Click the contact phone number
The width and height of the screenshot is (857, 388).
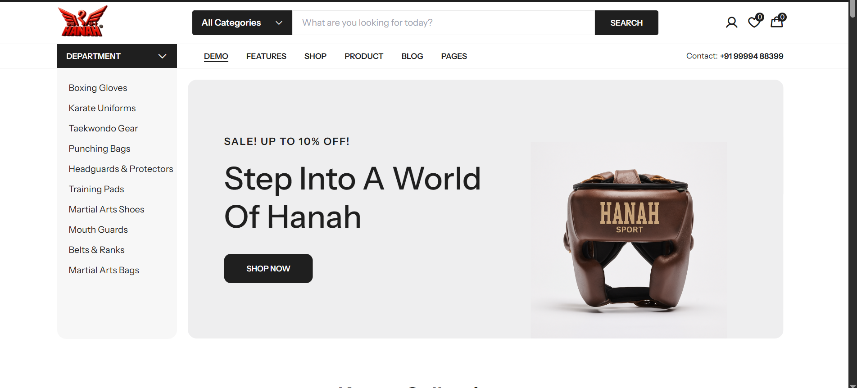click(752, 56)
